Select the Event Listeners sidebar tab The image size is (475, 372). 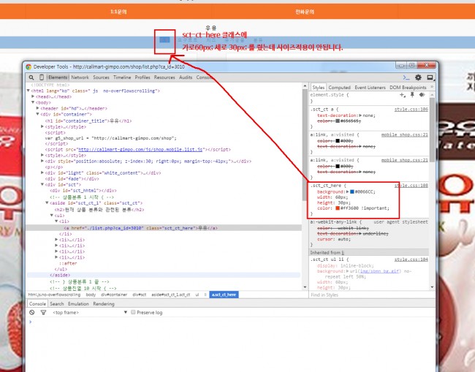click(370, 87)
